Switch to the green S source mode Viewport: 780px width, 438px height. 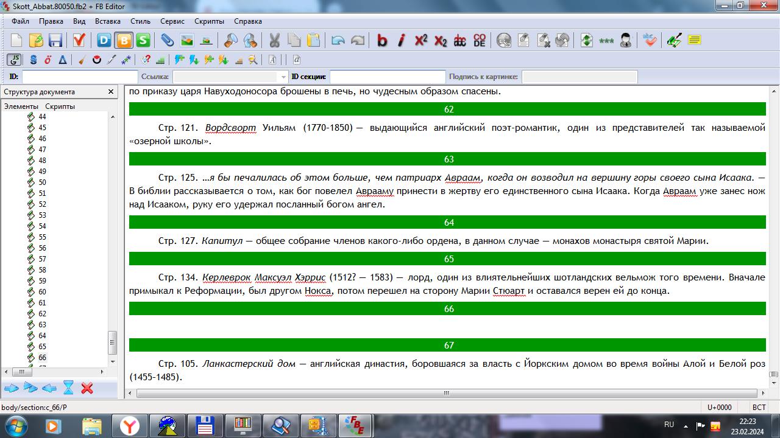pos(143,41)
